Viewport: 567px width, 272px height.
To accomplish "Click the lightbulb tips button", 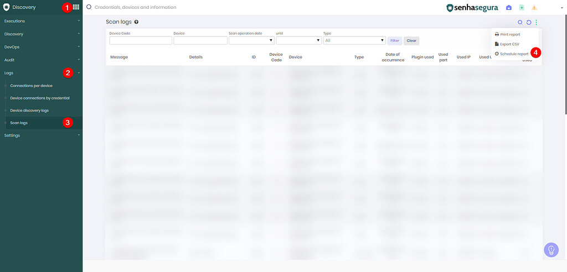I will tap(551, 249).
